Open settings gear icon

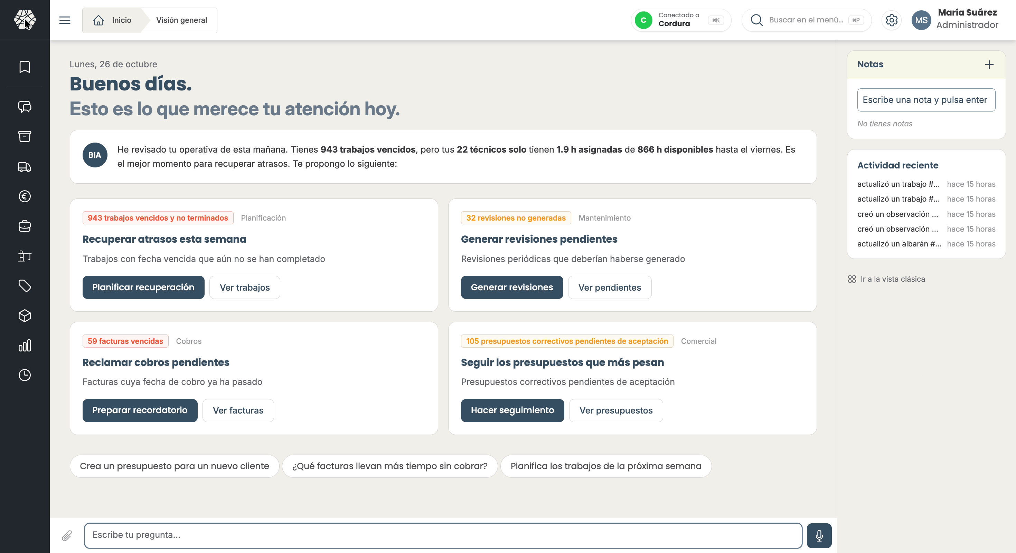tap(891, 20)
